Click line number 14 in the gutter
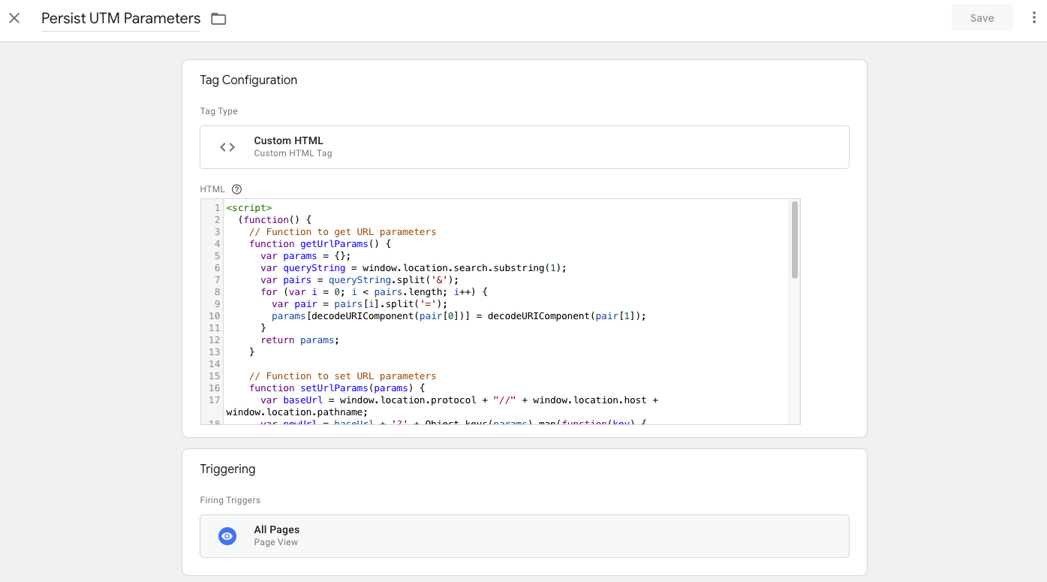1047x582 pixels. 214,364
